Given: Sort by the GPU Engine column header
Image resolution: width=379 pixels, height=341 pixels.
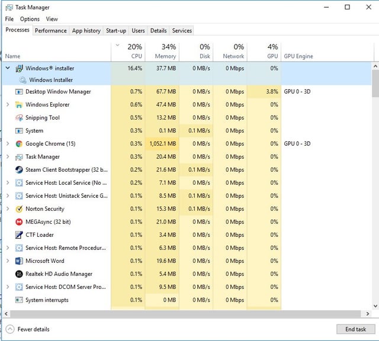Looking at the screenshot, I should tap(327, 52).
